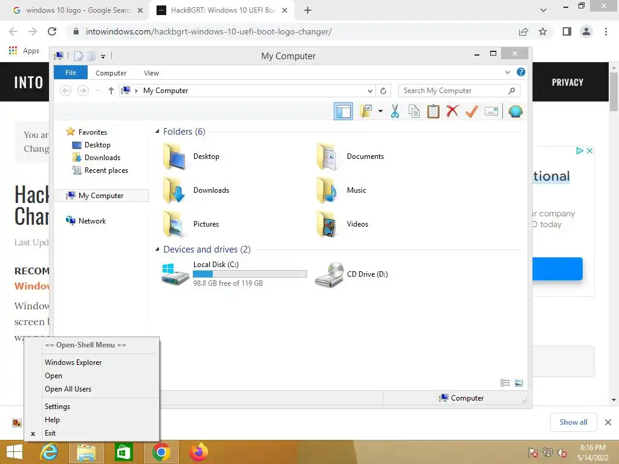619x464 pixels.
Task: Open Classic Explorer settings shell icon
Action: (515, 112)
